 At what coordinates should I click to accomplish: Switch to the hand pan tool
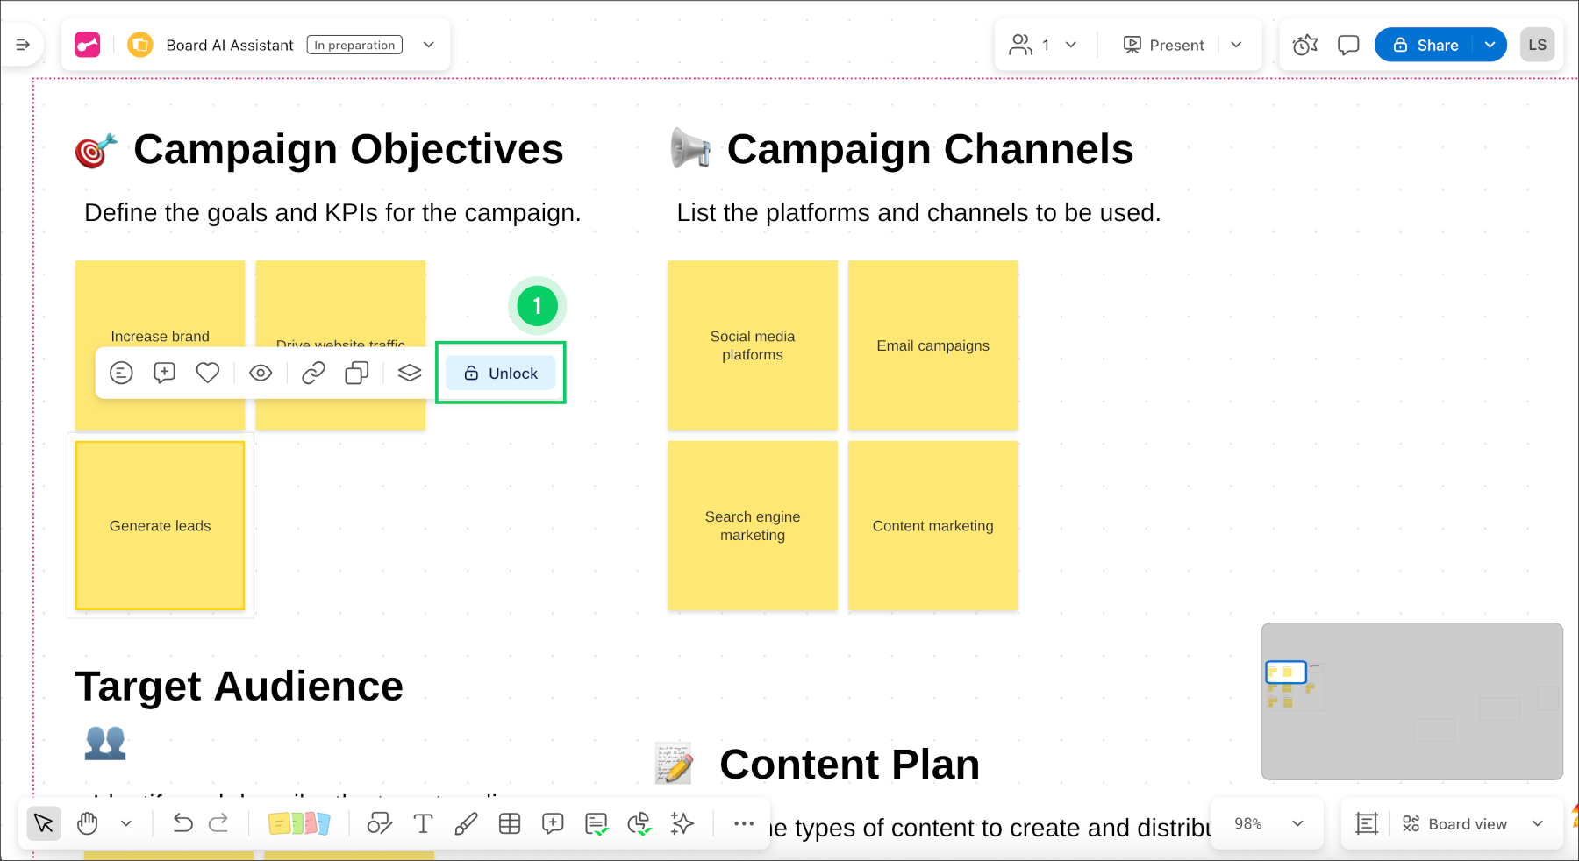click(x=88, y=823)
